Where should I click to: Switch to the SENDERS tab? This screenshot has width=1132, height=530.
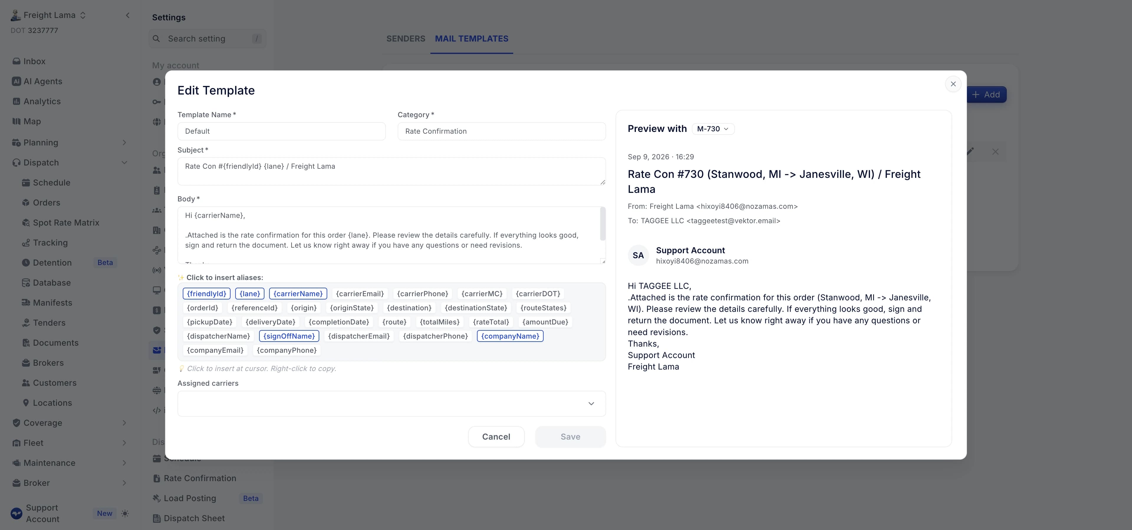click(406, 39)
